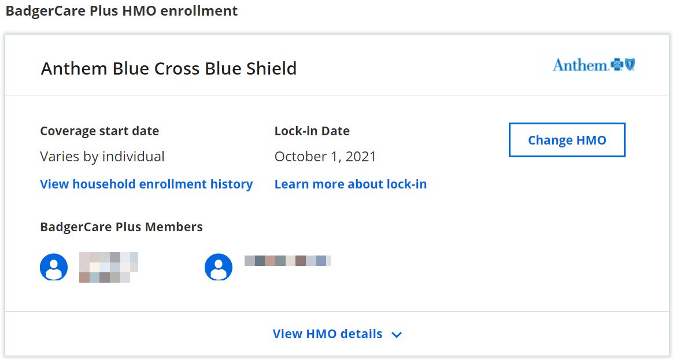The image size is (673, 359).
Task: Click the first member's avatar icon
Action: coord(54,267)
